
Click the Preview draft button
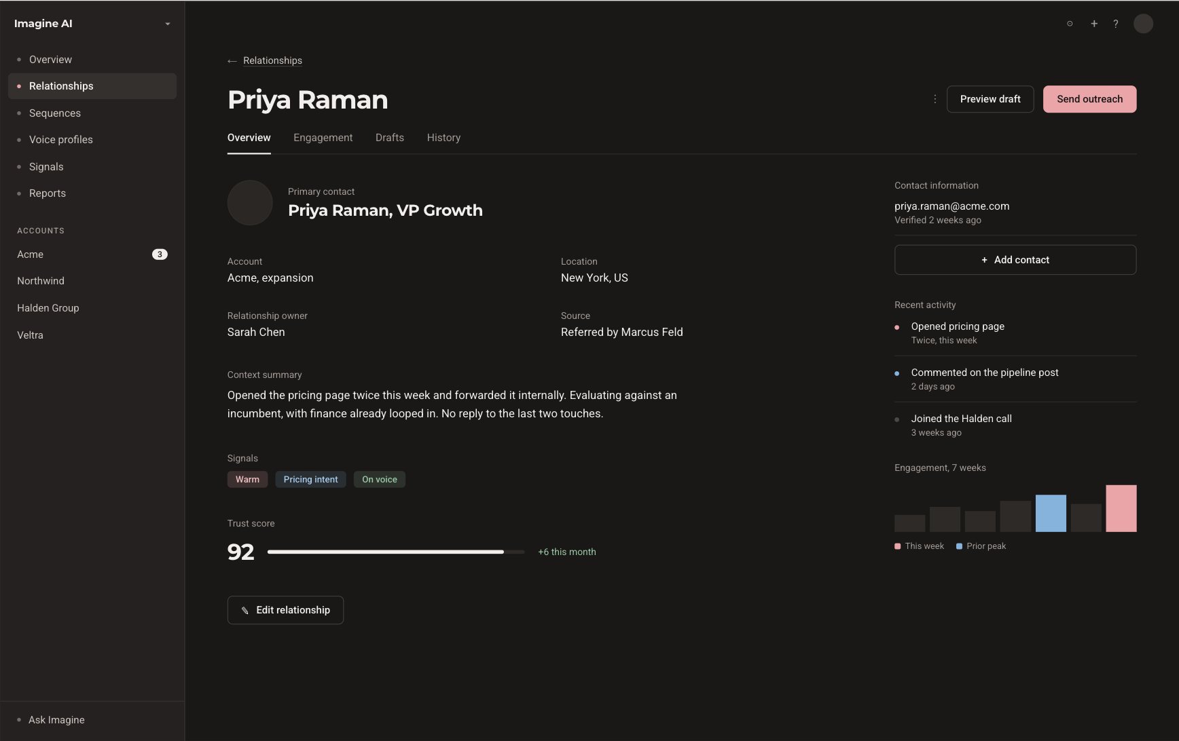point(990,99)
